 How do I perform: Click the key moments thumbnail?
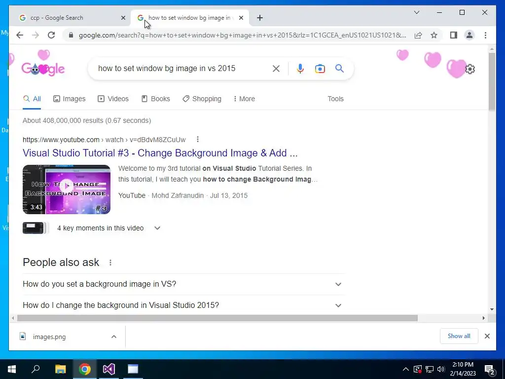33,228
